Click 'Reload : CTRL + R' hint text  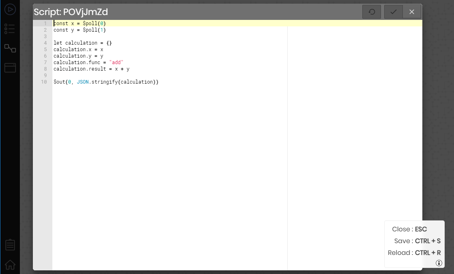click(414, 253)
